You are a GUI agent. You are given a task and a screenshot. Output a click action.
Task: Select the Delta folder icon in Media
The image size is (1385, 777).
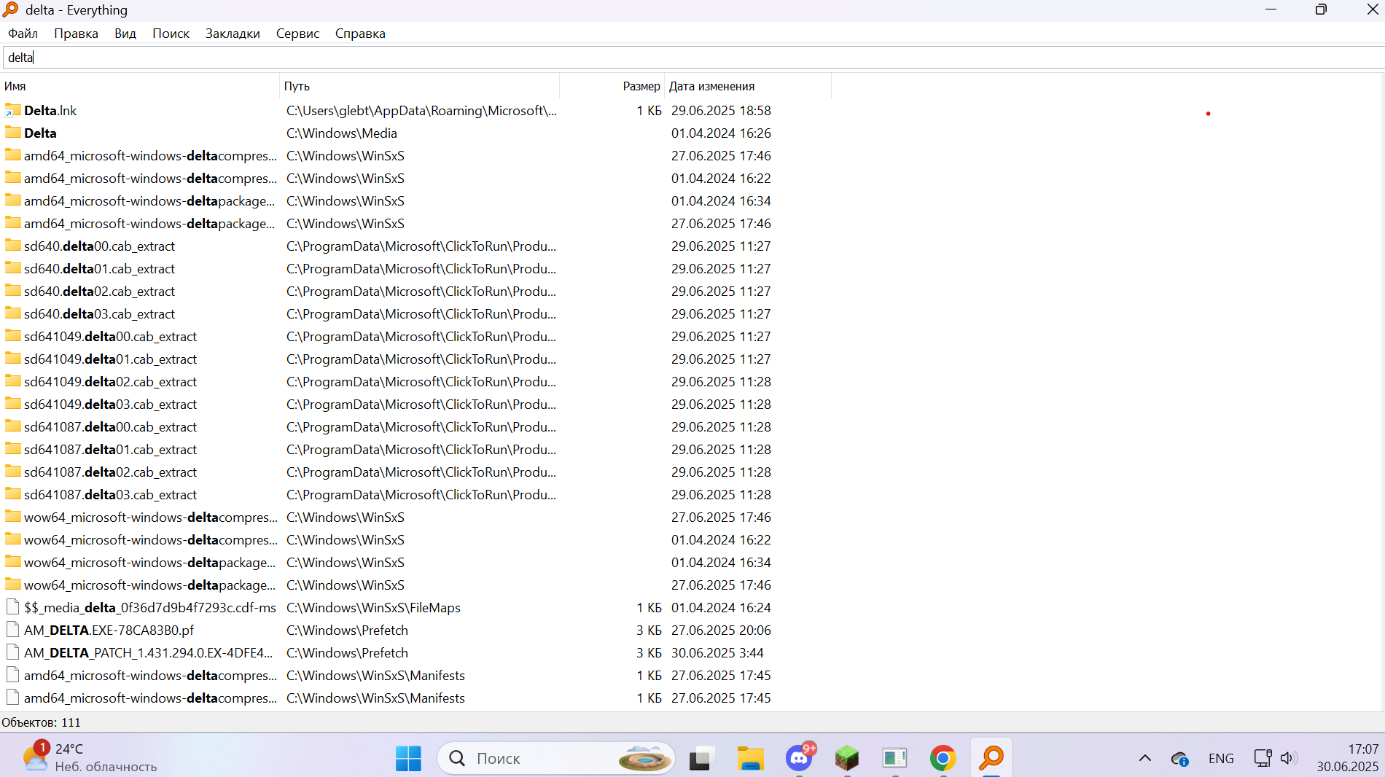tap(12, 133)
